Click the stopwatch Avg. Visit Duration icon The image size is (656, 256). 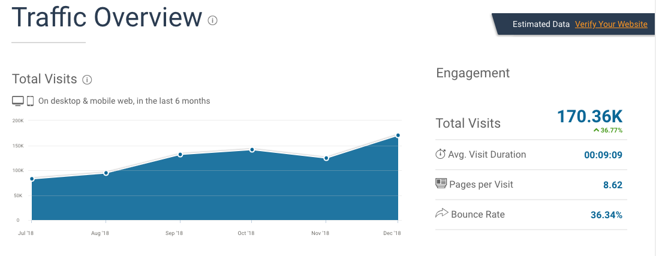pyautogui.click(x=441, y=155)
